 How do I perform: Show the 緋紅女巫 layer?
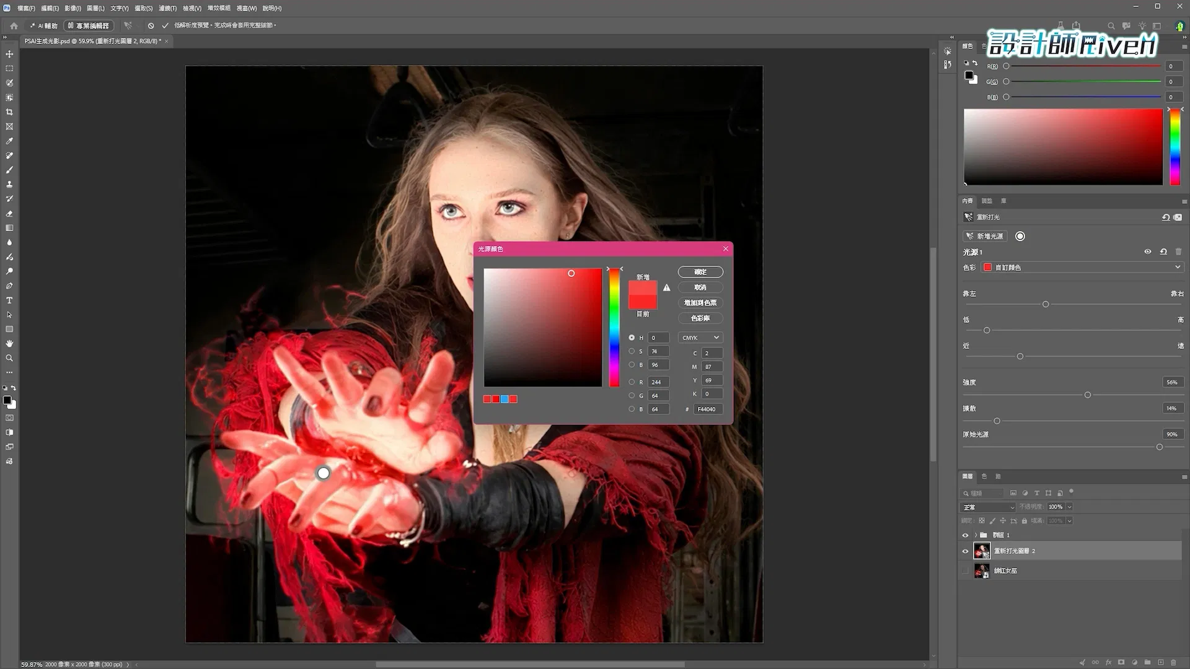(965, 571)
